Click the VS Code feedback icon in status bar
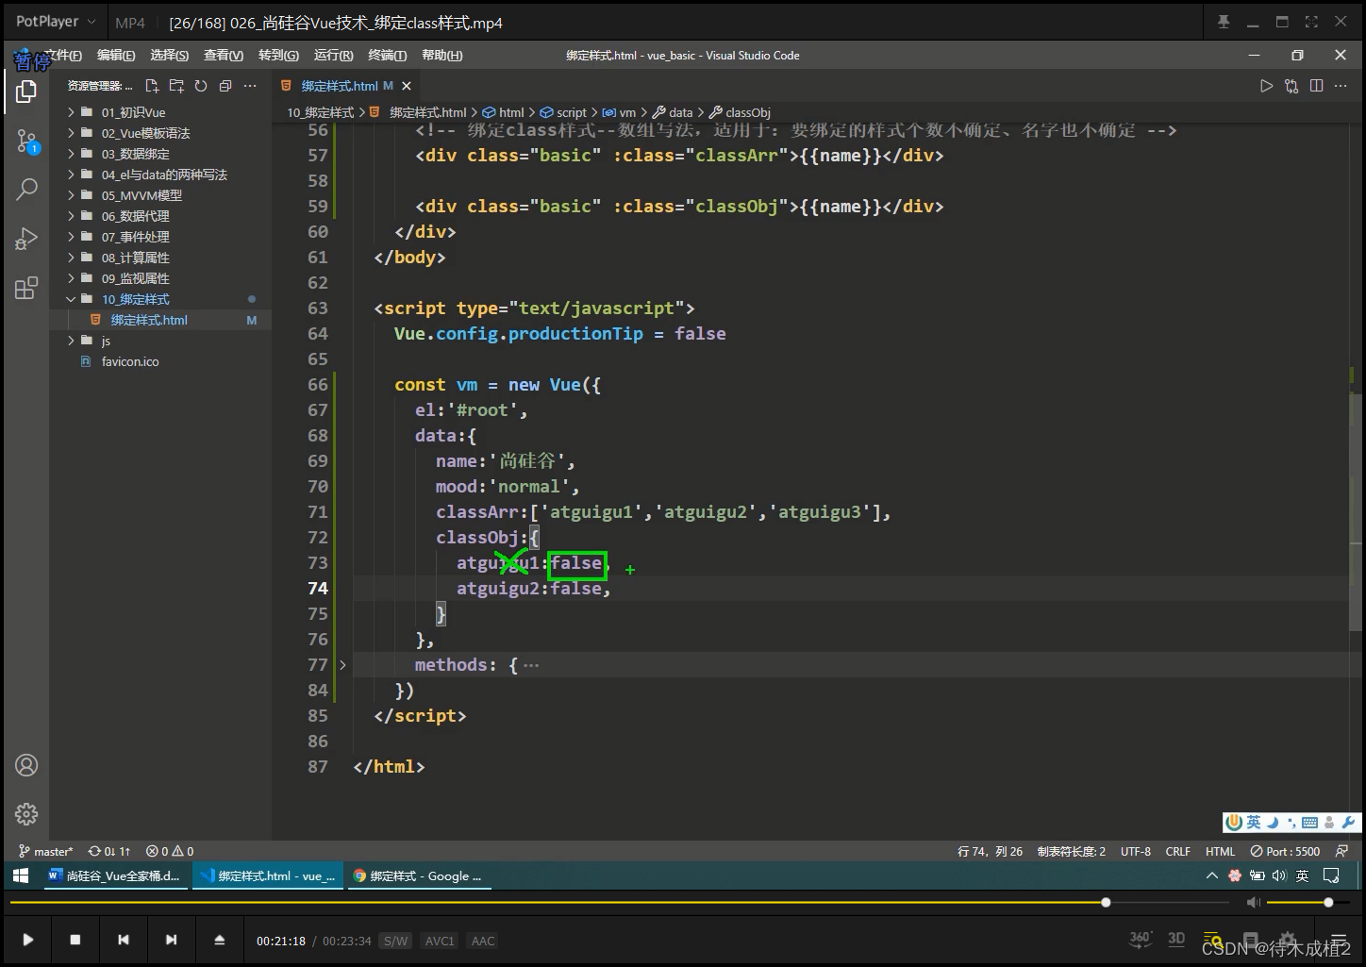 tap(1341, 851)
